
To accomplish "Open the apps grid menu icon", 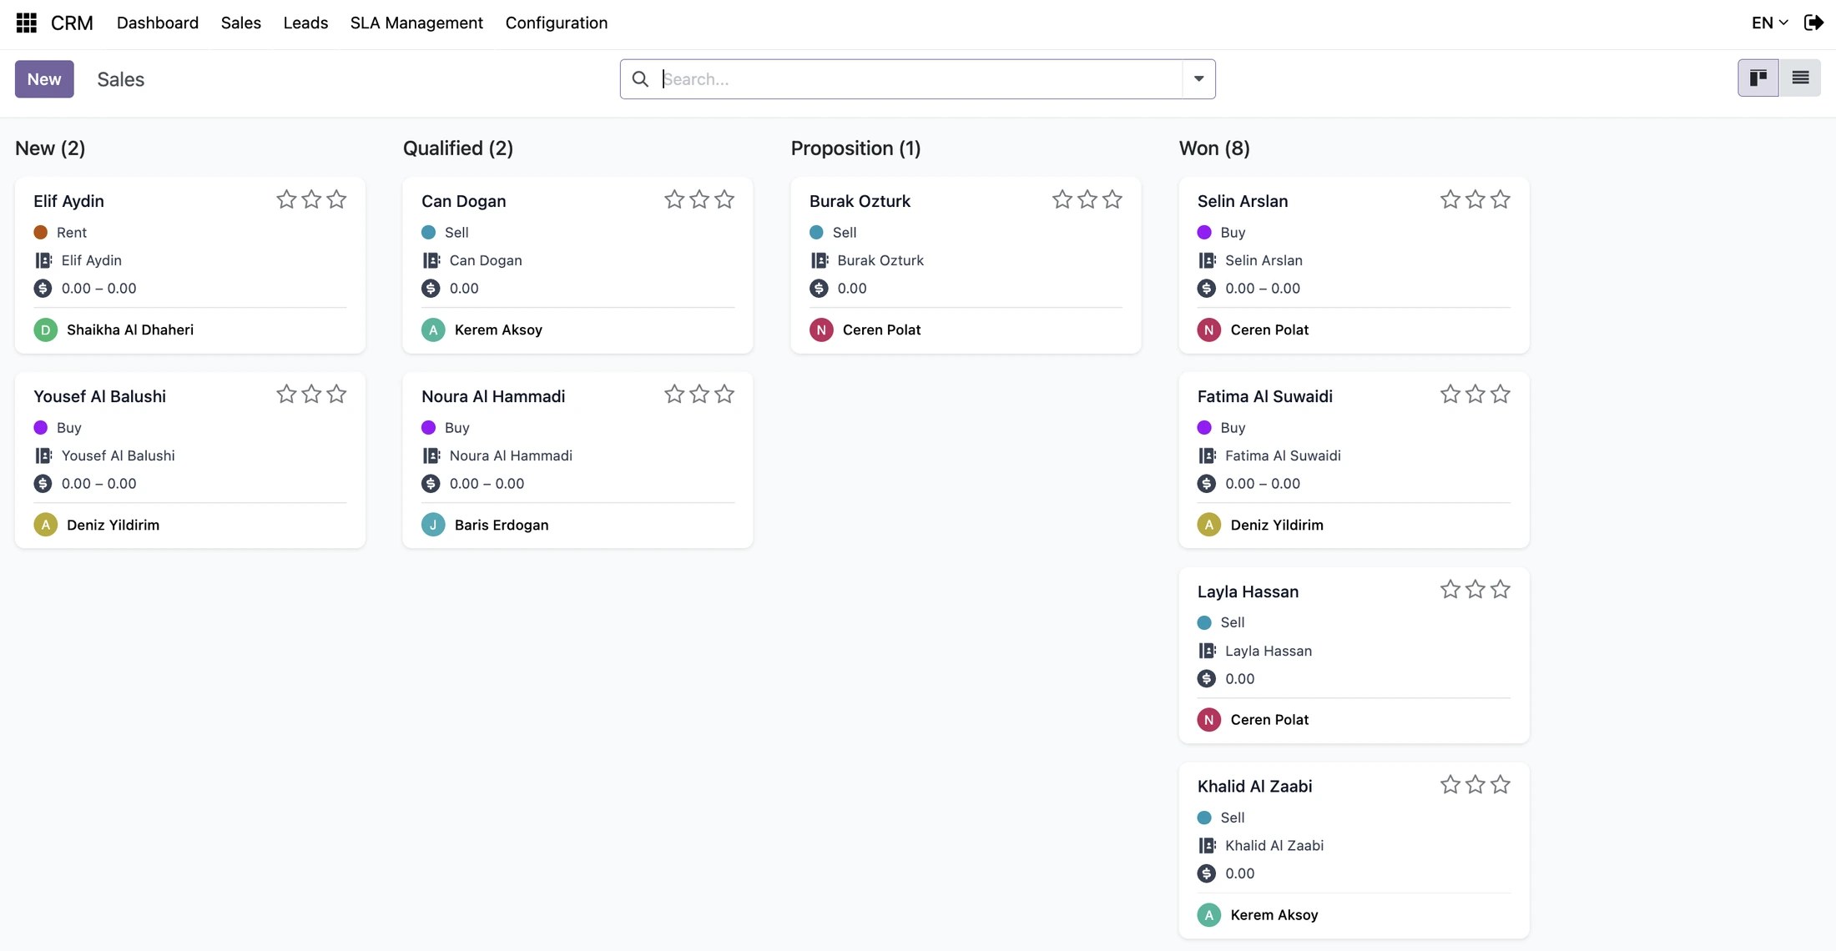I will pyautogui.click(x=27, y=23).
